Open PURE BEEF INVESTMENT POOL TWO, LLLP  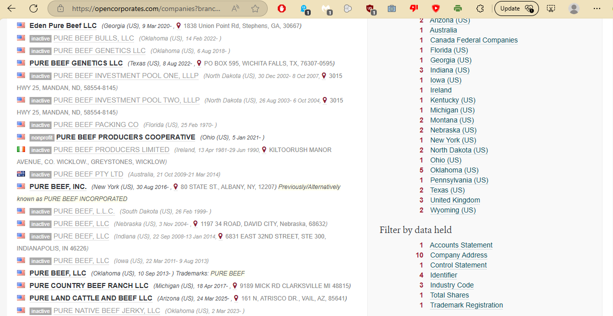(x=127, y=100)
